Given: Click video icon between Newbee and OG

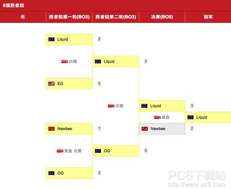Looking at the screenshot, I should [x=60, y=151].
